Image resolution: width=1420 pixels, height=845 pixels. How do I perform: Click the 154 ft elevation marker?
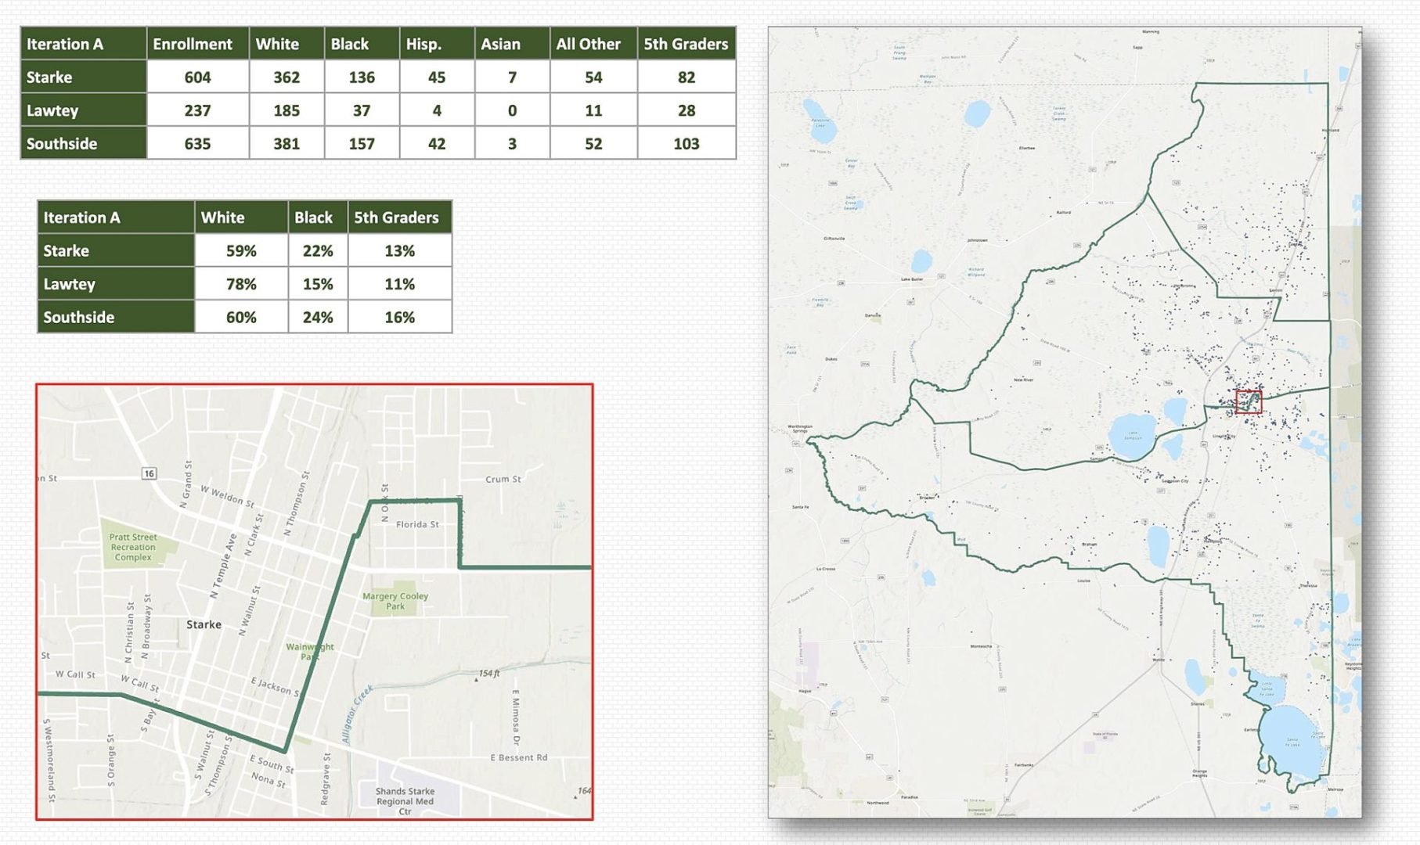488,674
